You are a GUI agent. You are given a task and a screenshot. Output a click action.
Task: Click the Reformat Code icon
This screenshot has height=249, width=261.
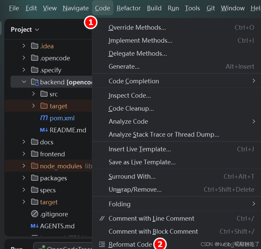pos(102,244)
